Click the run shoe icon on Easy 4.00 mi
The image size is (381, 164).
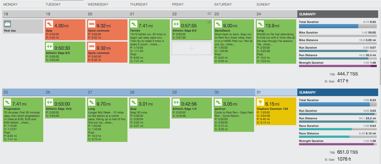pyautogui.click(x=49, y=24)
